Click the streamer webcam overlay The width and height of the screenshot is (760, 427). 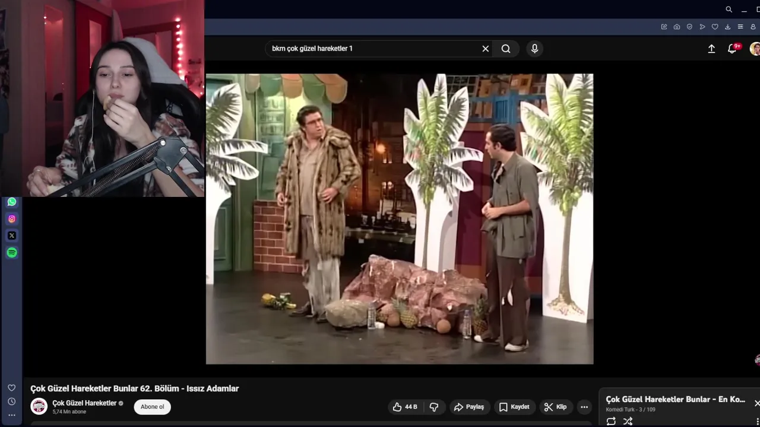point(102,98)
